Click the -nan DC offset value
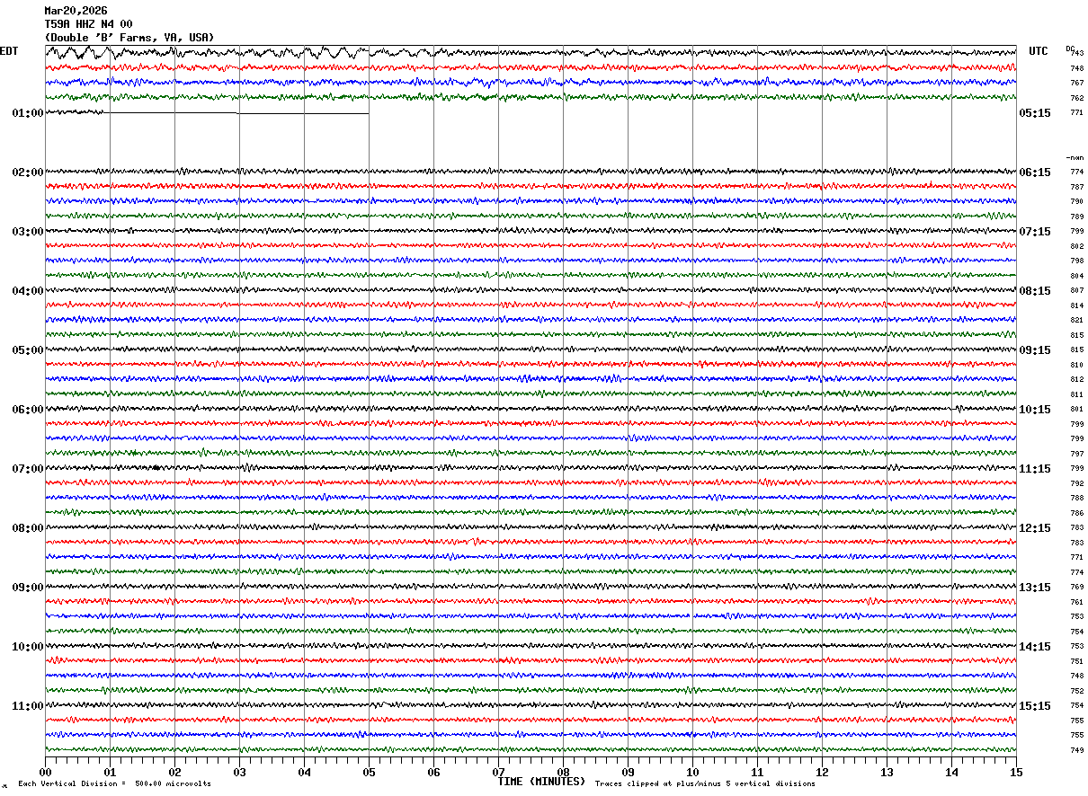The image size is (1088, 796). click(1075, 157)
